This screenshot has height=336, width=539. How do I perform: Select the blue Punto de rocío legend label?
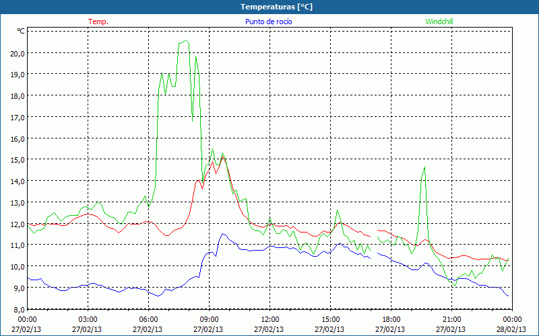(x=268, y=22)
